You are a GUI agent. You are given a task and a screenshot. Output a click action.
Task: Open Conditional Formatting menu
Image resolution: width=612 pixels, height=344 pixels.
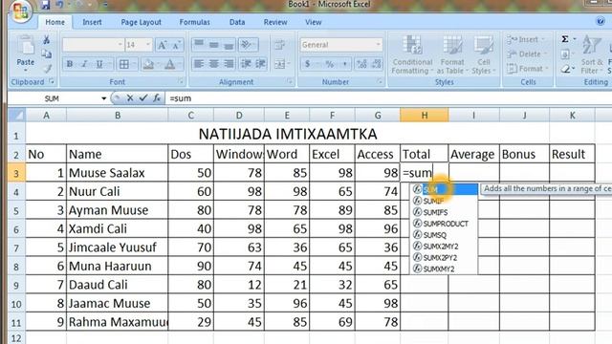(x=412, y=54)
